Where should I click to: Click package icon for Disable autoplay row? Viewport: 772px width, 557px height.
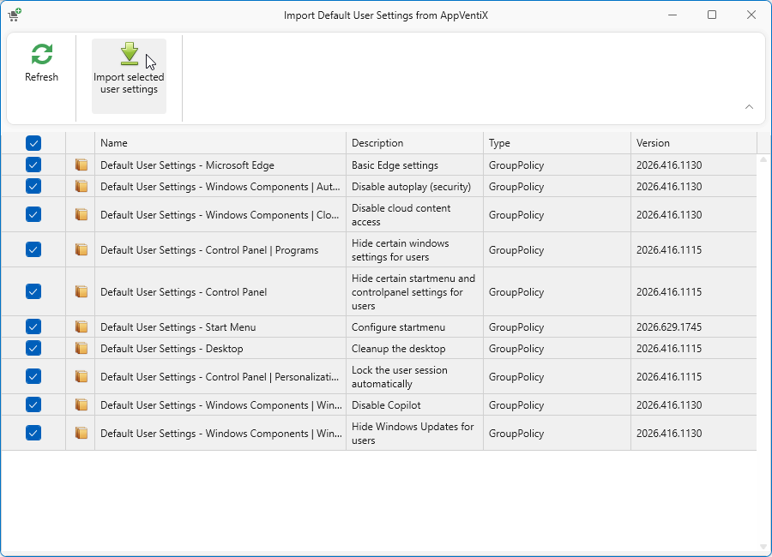(81, 187)
